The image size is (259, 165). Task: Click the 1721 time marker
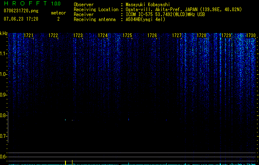[28, 35]
